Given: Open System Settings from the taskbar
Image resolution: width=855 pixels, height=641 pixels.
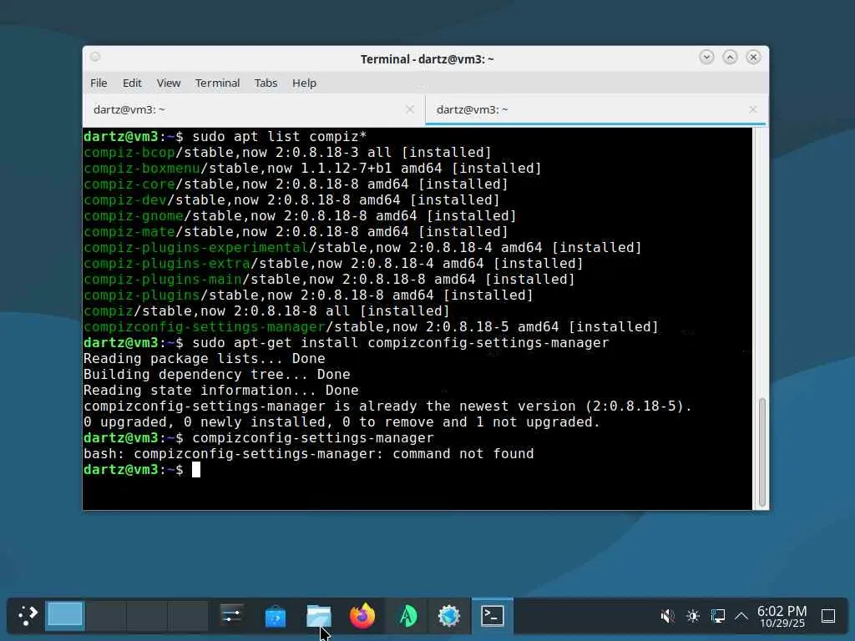Looking at the screenshot, I should pyautogui.click(x=232, y=616).
